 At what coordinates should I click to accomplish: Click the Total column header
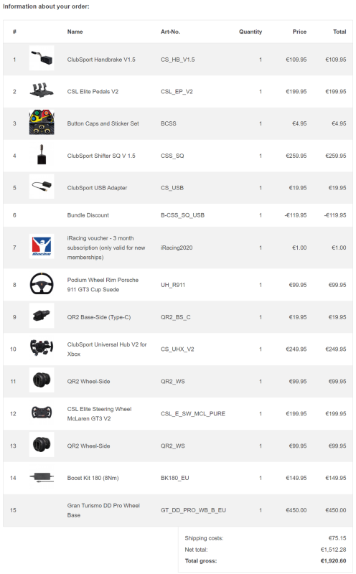[339, 32]
